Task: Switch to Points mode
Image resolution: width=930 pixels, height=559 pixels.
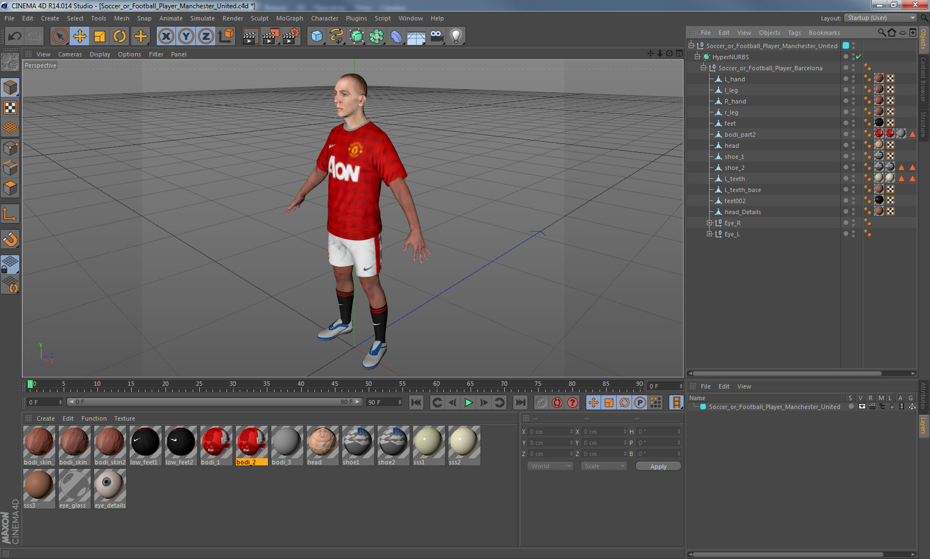Action: 10,148
